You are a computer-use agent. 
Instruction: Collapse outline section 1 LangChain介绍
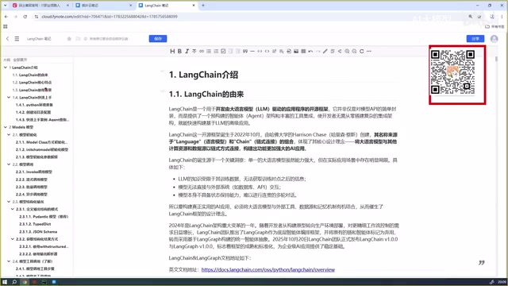point(6,68)
